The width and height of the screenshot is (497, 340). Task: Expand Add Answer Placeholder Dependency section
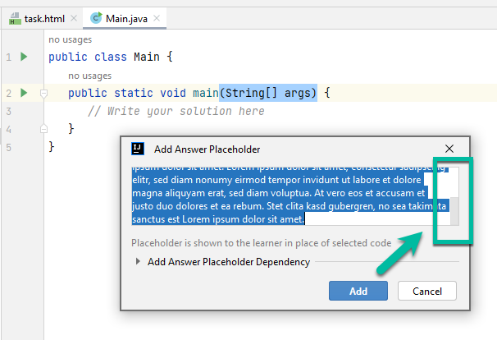pyautogui.click(x=137, y=262)
